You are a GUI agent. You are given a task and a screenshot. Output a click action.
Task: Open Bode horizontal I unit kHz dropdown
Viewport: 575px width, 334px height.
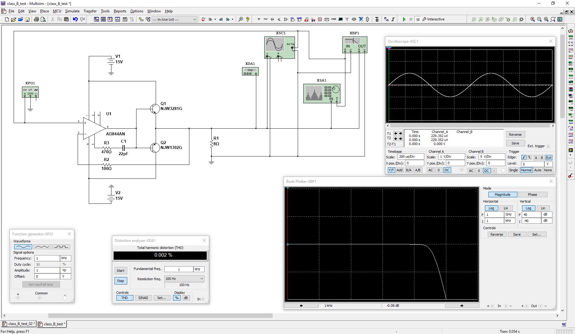[x=509, y=221]
